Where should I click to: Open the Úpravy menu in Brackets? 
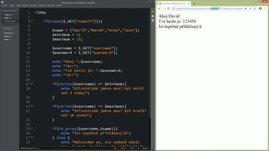click(x=12, y=5)
